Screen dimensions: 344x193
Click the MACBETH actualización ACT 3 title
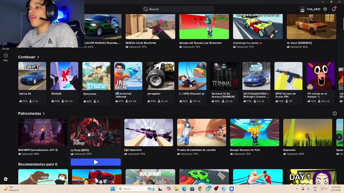[x=38, y=150]
